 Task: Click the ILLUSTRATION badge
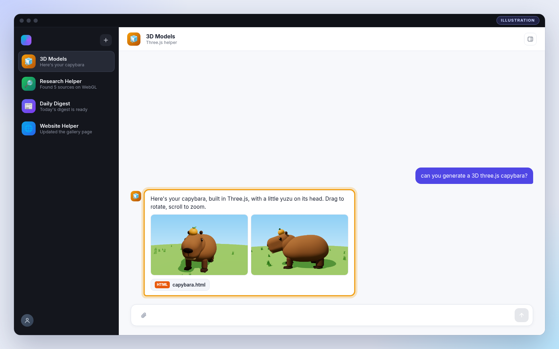tap(518, 20)
